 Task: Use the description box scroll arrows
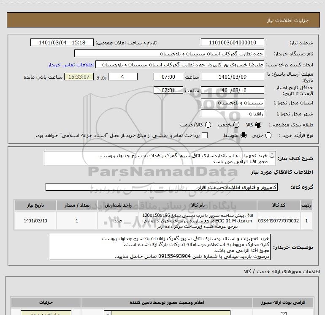272,155
